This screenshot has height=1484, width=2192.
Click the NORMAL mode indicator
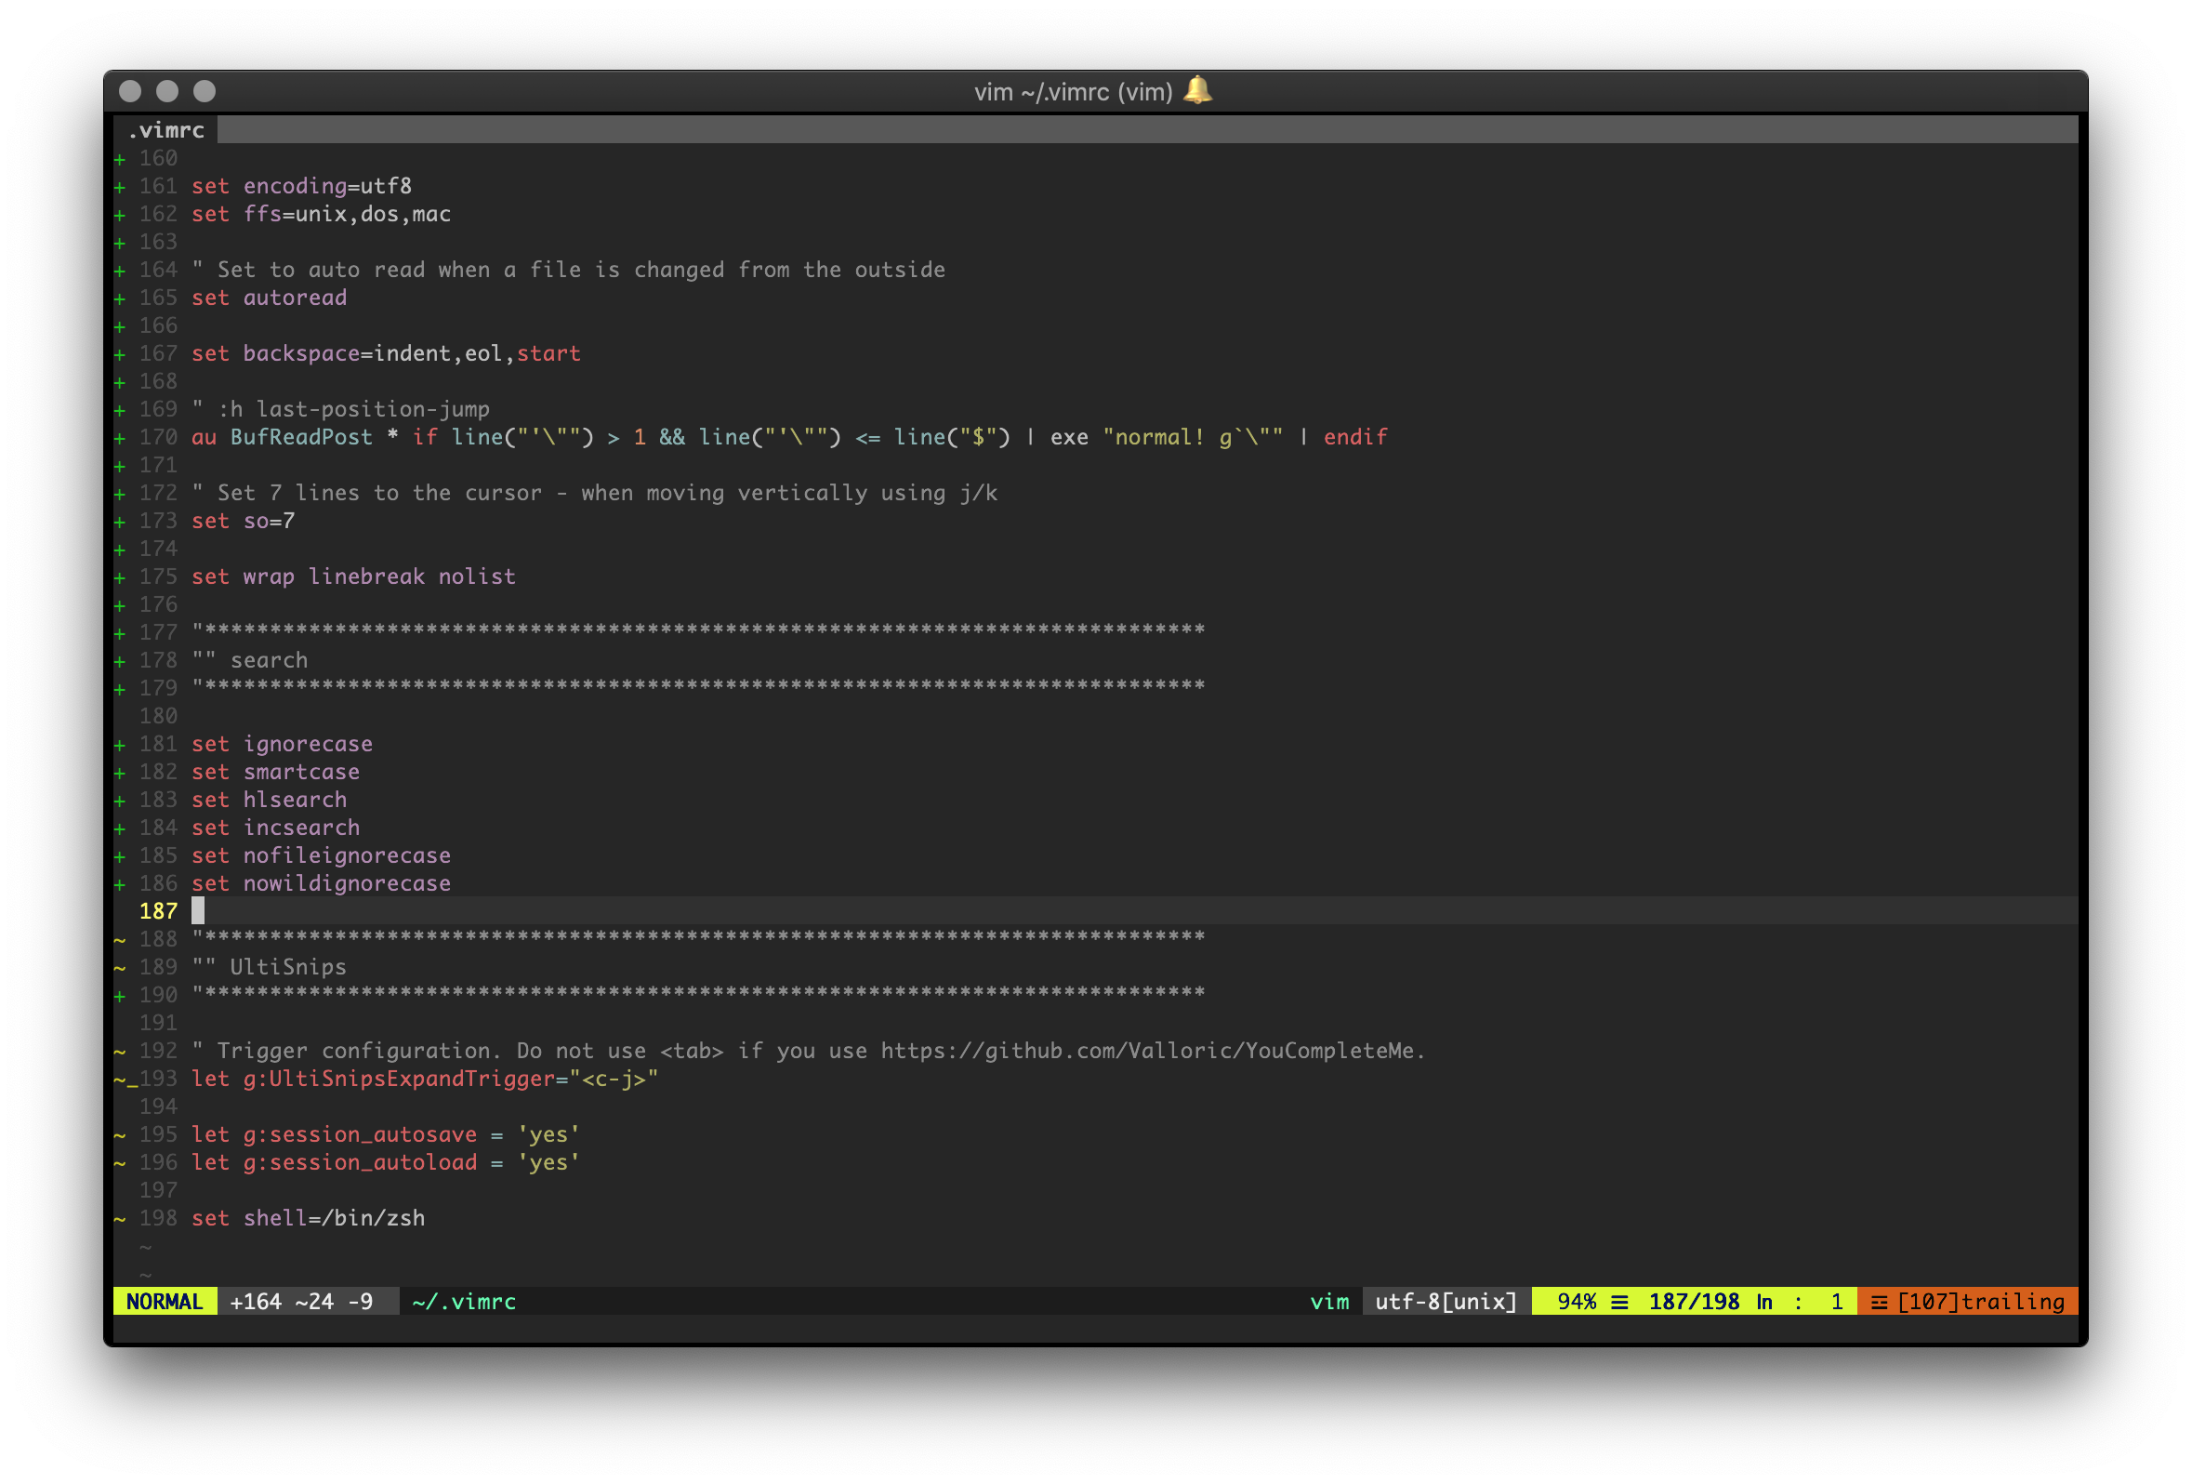[x=165, y=1302]
